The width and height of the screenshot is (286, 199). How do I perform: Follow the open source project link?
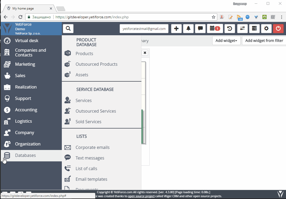[x=141, y=196]
